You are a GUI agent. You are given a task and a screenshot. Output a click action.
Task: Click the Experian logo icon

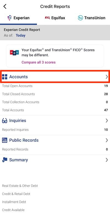10,18
